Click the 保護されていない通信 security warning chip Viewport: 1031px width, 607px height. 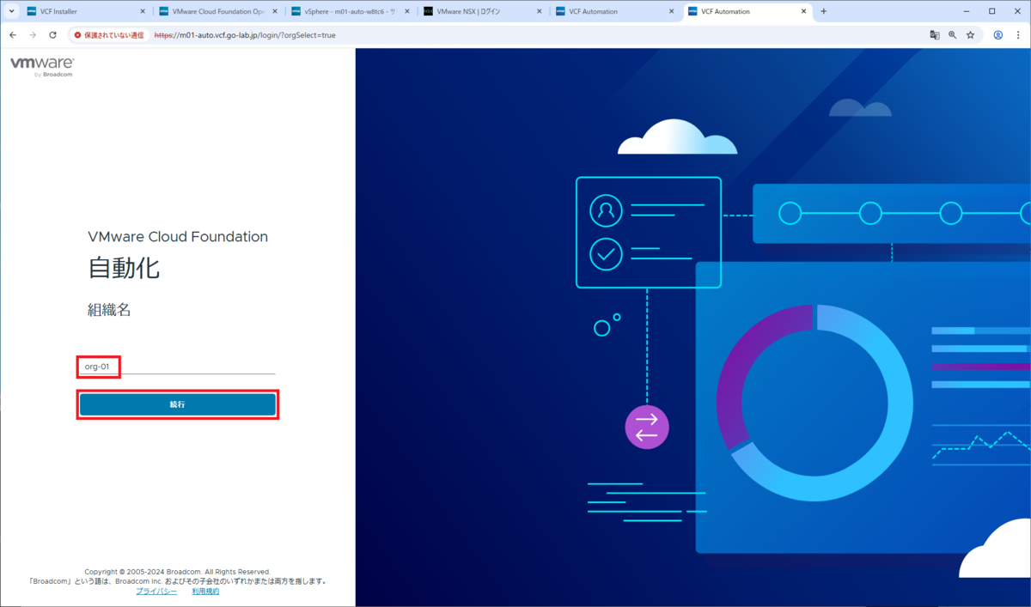pyautogui.click(x=109, y=35)
